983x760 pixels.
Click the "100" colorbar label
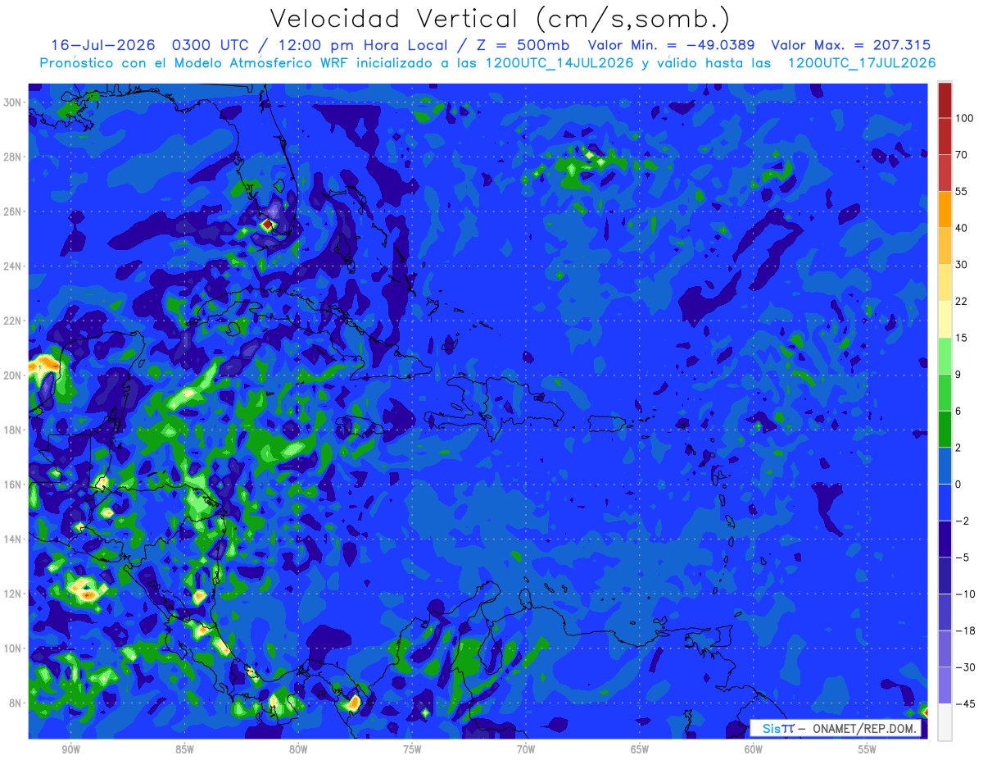pyautogui.click(x=964, y=119)
